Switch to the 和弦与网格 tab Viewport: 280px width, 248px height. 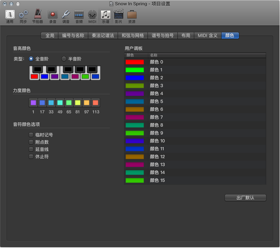click(133, 36)
